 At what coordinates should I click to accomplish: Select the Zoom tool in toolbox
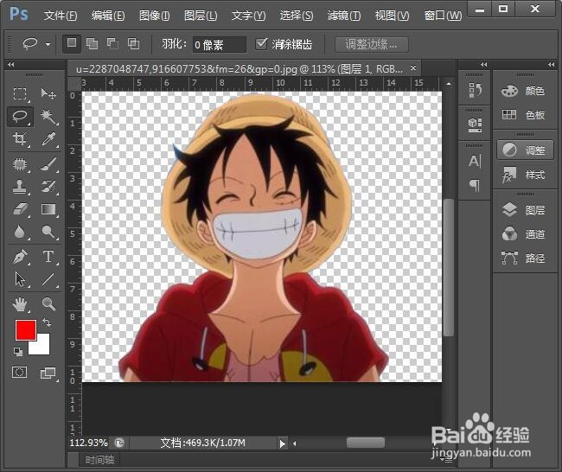point(48,304)
